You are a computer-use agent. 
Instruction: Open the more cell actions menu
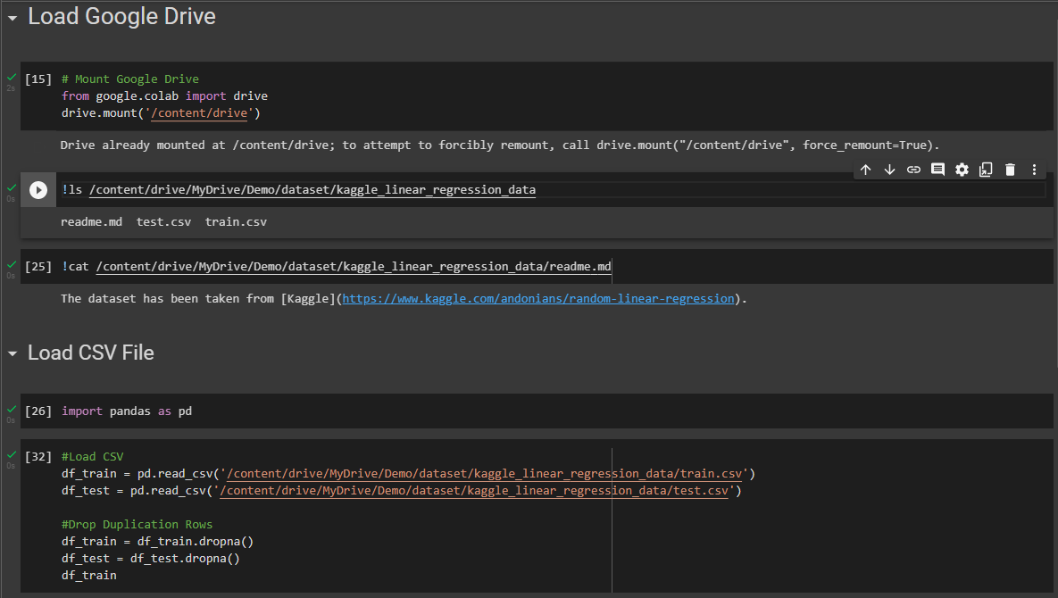click(1033, 169)
